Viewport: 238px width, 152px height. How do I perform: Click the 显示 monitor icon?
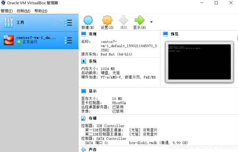[x=83, y=91]
